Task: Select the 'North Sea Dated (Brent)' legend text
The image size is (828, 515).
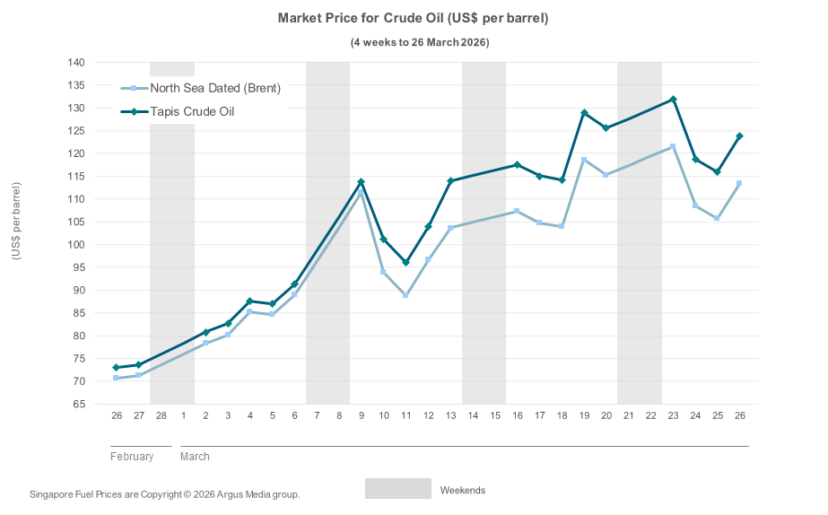Action: 215,88
